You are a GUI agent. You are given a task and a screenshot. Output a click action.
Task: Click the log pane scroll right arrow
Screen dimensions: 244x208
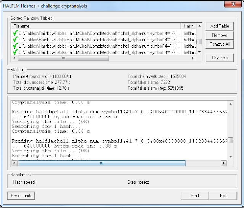224,163
